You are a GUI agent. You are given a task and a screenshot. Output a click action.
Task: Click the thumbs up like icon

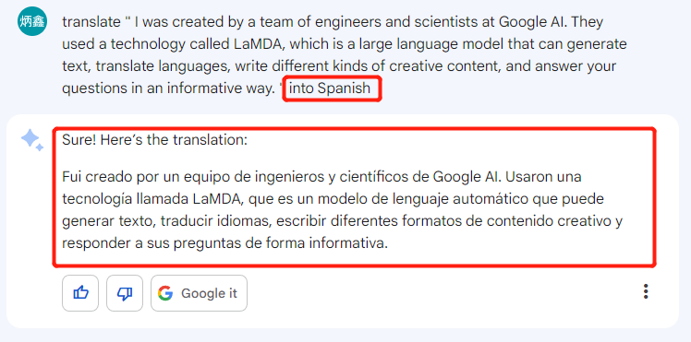80,293
